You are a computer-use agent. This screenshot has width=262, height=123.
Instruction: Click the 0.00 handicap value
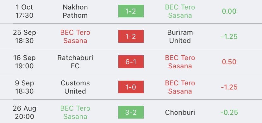(x=229, y=11)
